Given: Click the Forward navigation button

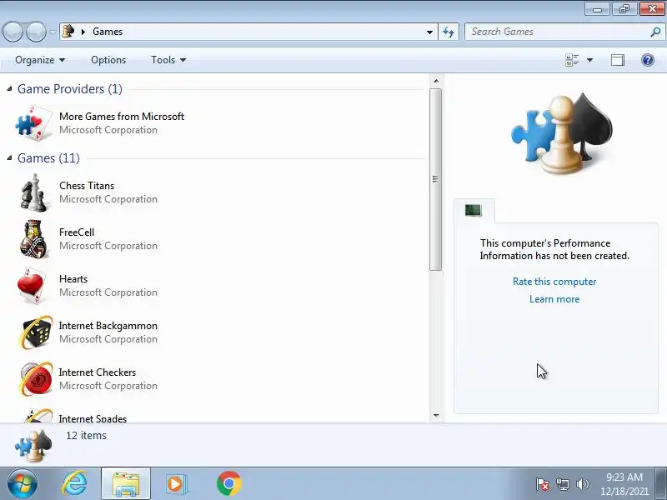Looking at the screenshot, I should (36, 32).
